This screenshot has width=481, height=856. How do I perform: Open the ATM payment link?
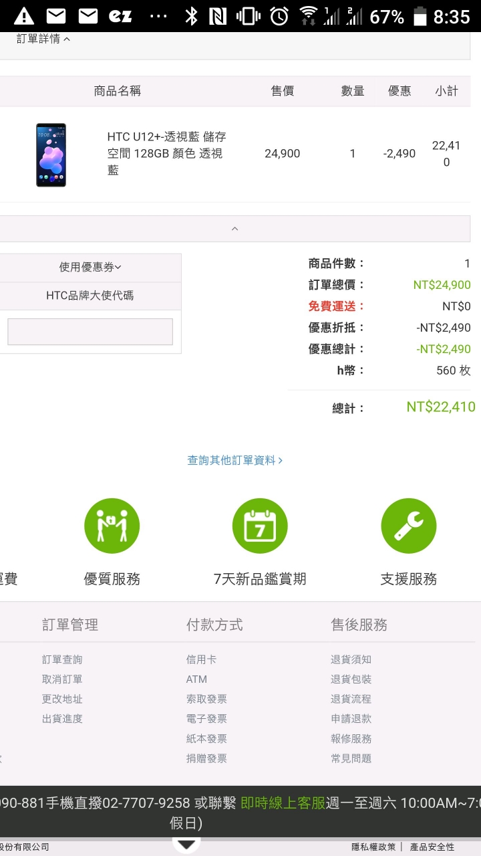click(196, 679)
